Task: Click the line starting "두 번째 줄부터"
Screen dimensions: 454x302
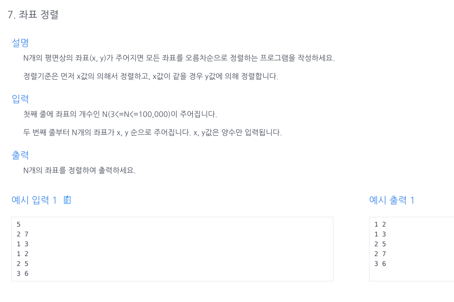Action: point(152,133)
